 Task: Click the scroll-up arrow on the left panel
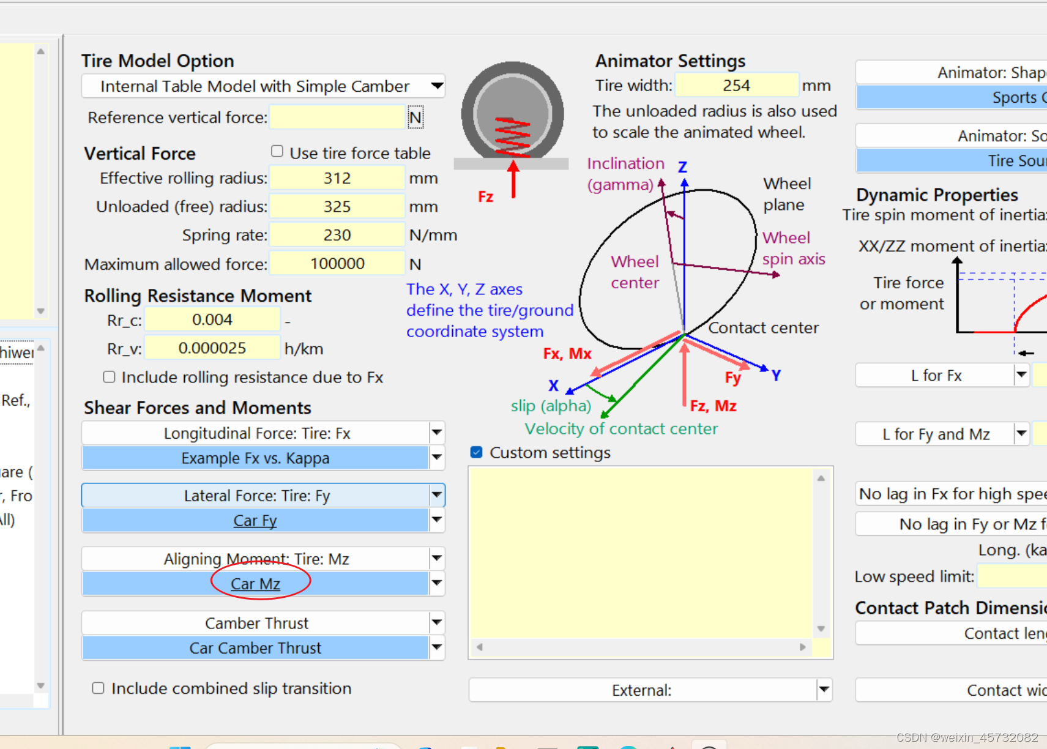tap(40, 51)
